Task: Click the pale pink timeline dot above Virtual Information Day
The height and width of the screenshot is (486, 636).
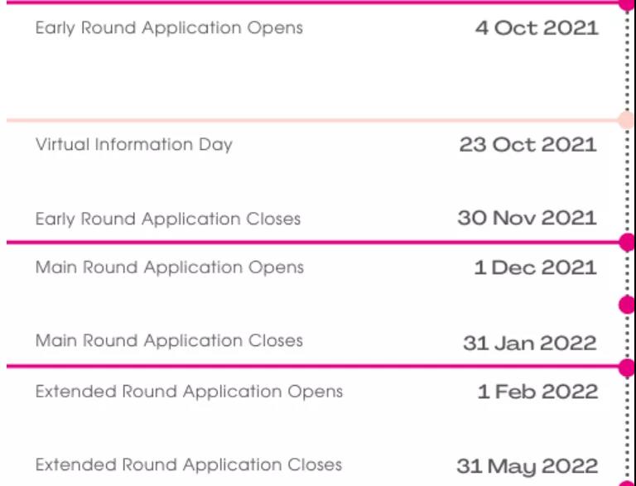Action: (626, 120)
